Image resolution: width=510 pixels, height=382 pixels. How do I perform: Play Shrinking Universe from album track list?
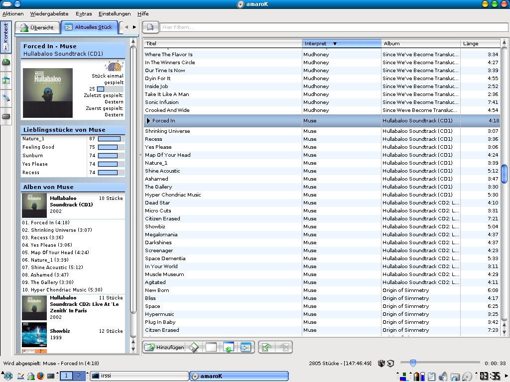[x=54, y=230]
